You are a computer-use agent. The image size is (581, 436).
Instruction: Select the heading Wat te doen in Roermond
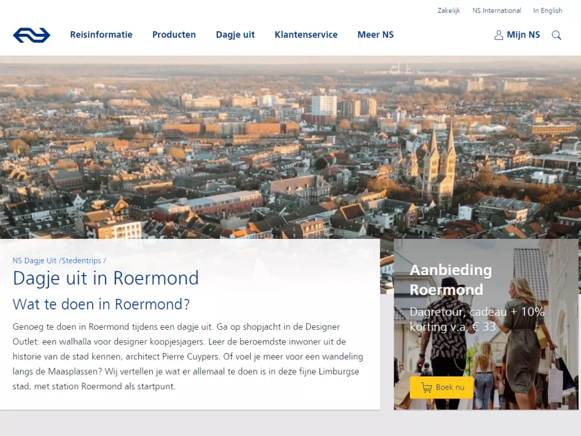101,305
